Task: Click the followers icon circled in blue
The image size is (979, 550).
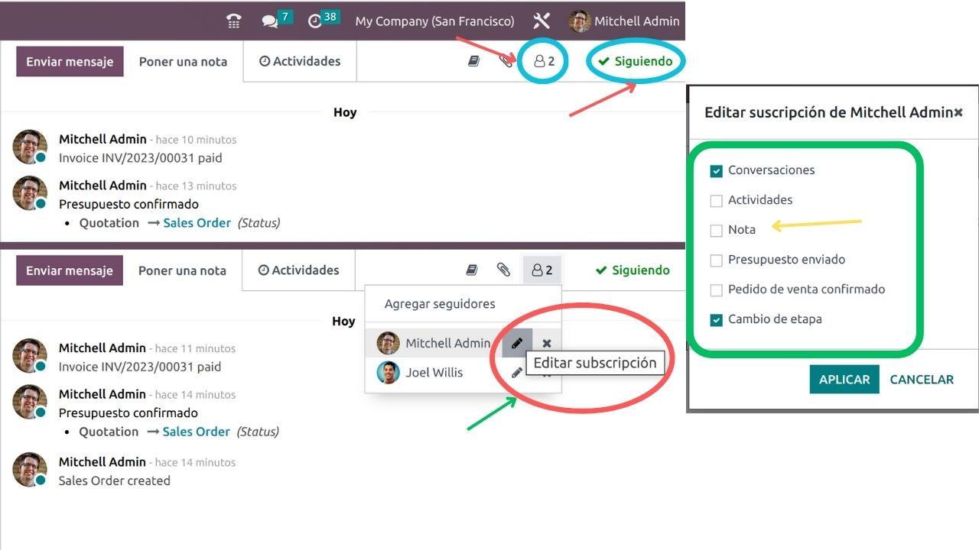Action: pyautogui.click(x=543, y=61)
